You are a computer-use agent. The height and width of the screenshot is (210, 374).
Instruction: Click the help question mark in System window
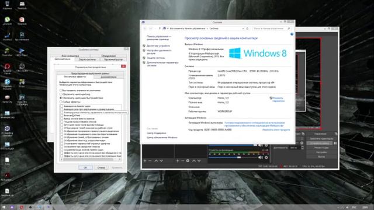[292, 34]
